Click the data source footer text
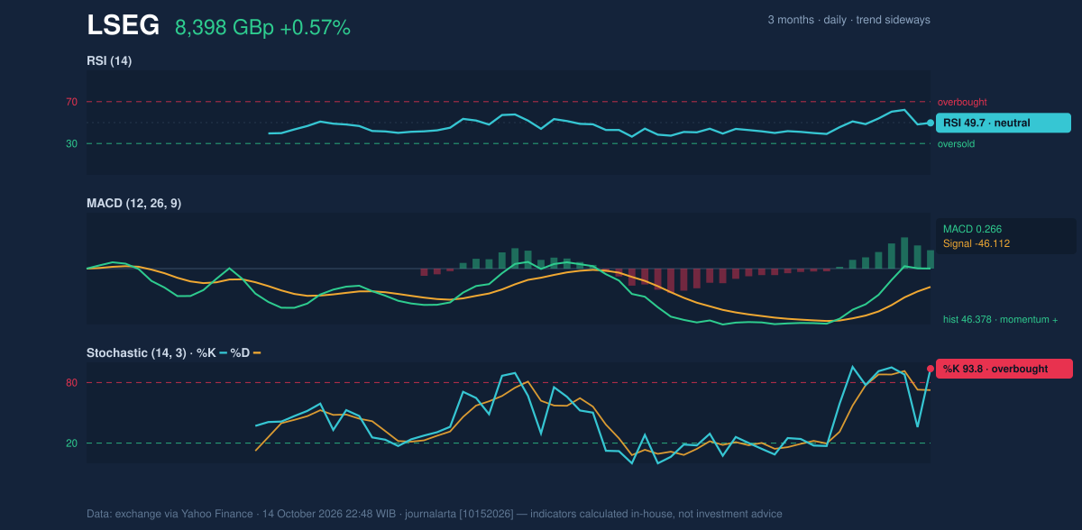This screenshot has width=1082, height=530. pos(435,514)
